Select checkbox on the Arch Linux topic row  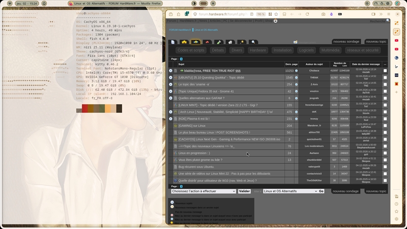[385, 111]
